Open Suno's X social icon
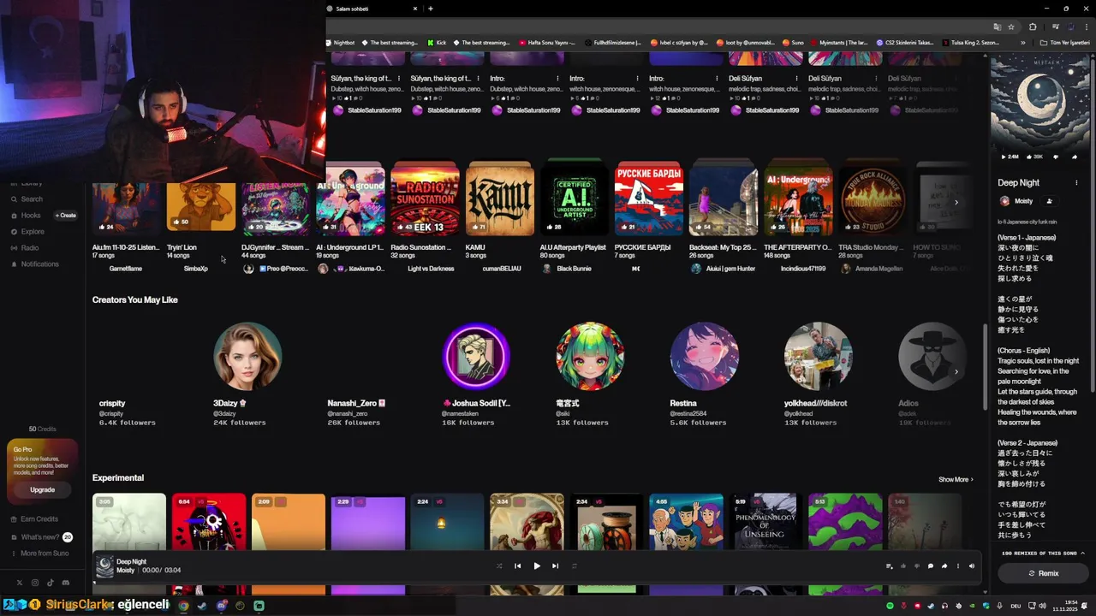1096x616 pixels. click(x=20, y=583)
